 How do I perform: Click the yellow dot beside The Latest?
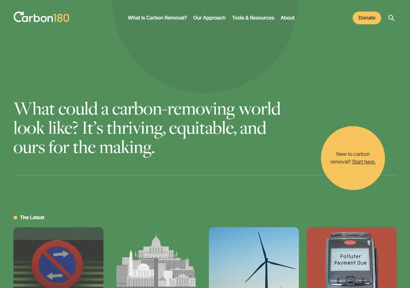tap(15, 218)
